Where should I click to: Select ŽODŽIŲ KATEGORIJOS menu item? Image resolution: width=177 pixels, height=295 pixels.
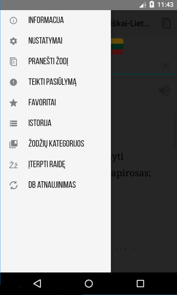(56, 144)
